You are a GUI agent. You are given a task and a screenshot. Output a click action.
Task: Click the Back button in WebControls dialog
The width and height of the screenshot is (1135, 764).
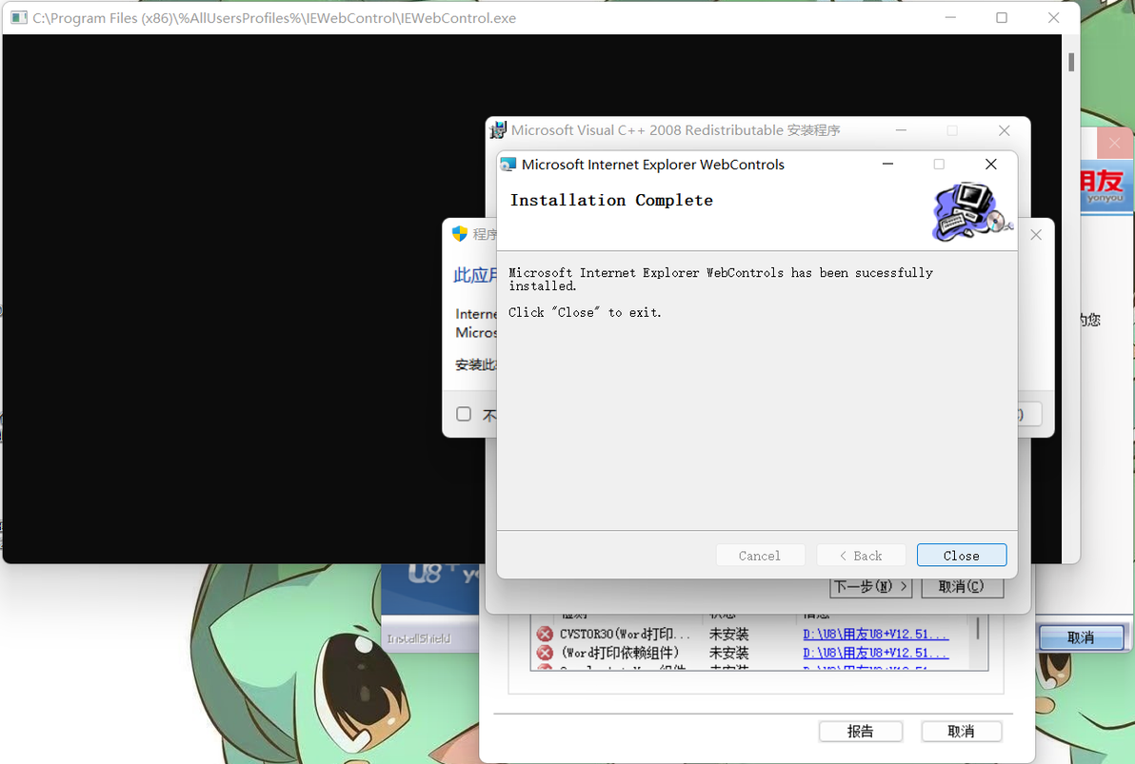pyautogui.click(x=861, y=555)
